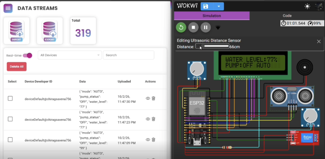325x159 pixels.
Task: Click the Actions column header
Action: 150,82
